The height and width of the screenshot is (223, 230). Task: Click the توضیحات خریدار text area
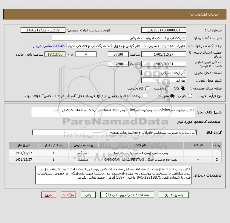pos(113,175)
